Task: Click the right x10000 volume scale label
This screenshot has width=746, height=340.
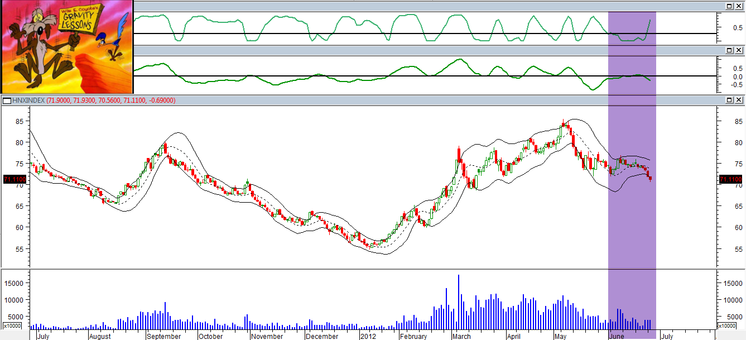Action: (x=727, y=325)
